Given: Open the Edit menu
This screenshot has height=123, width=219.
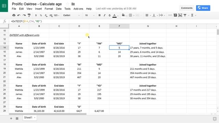Looking at the screenshot, I should (21, 9).
